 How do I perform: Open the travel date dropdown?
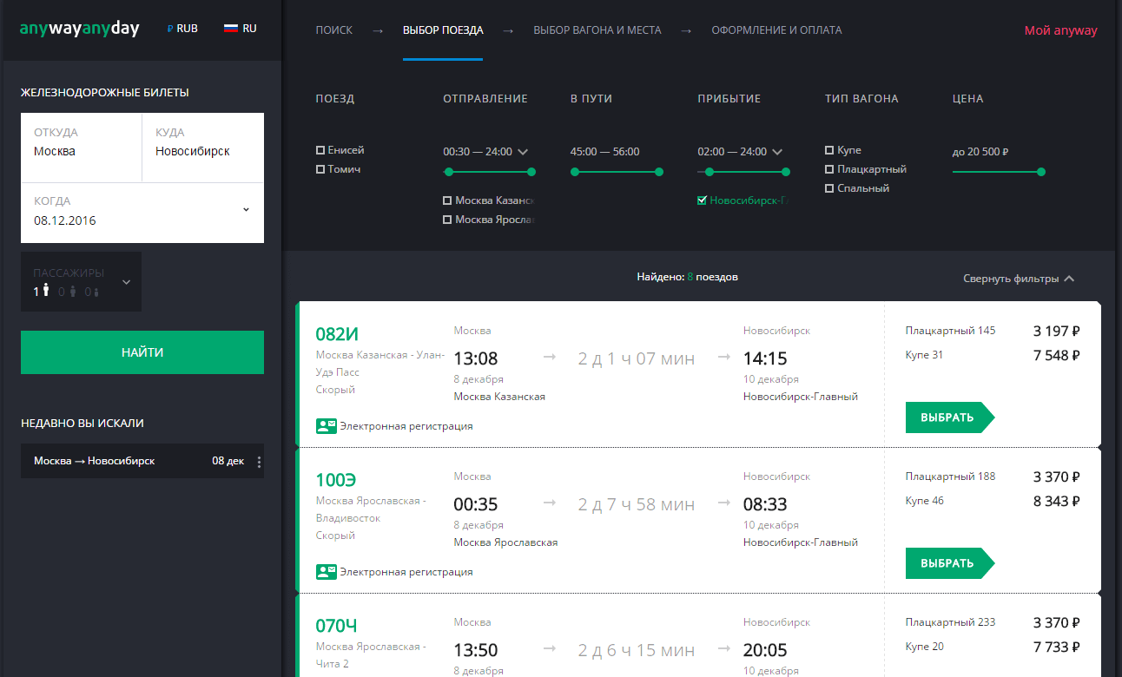[x=246, y=210]
